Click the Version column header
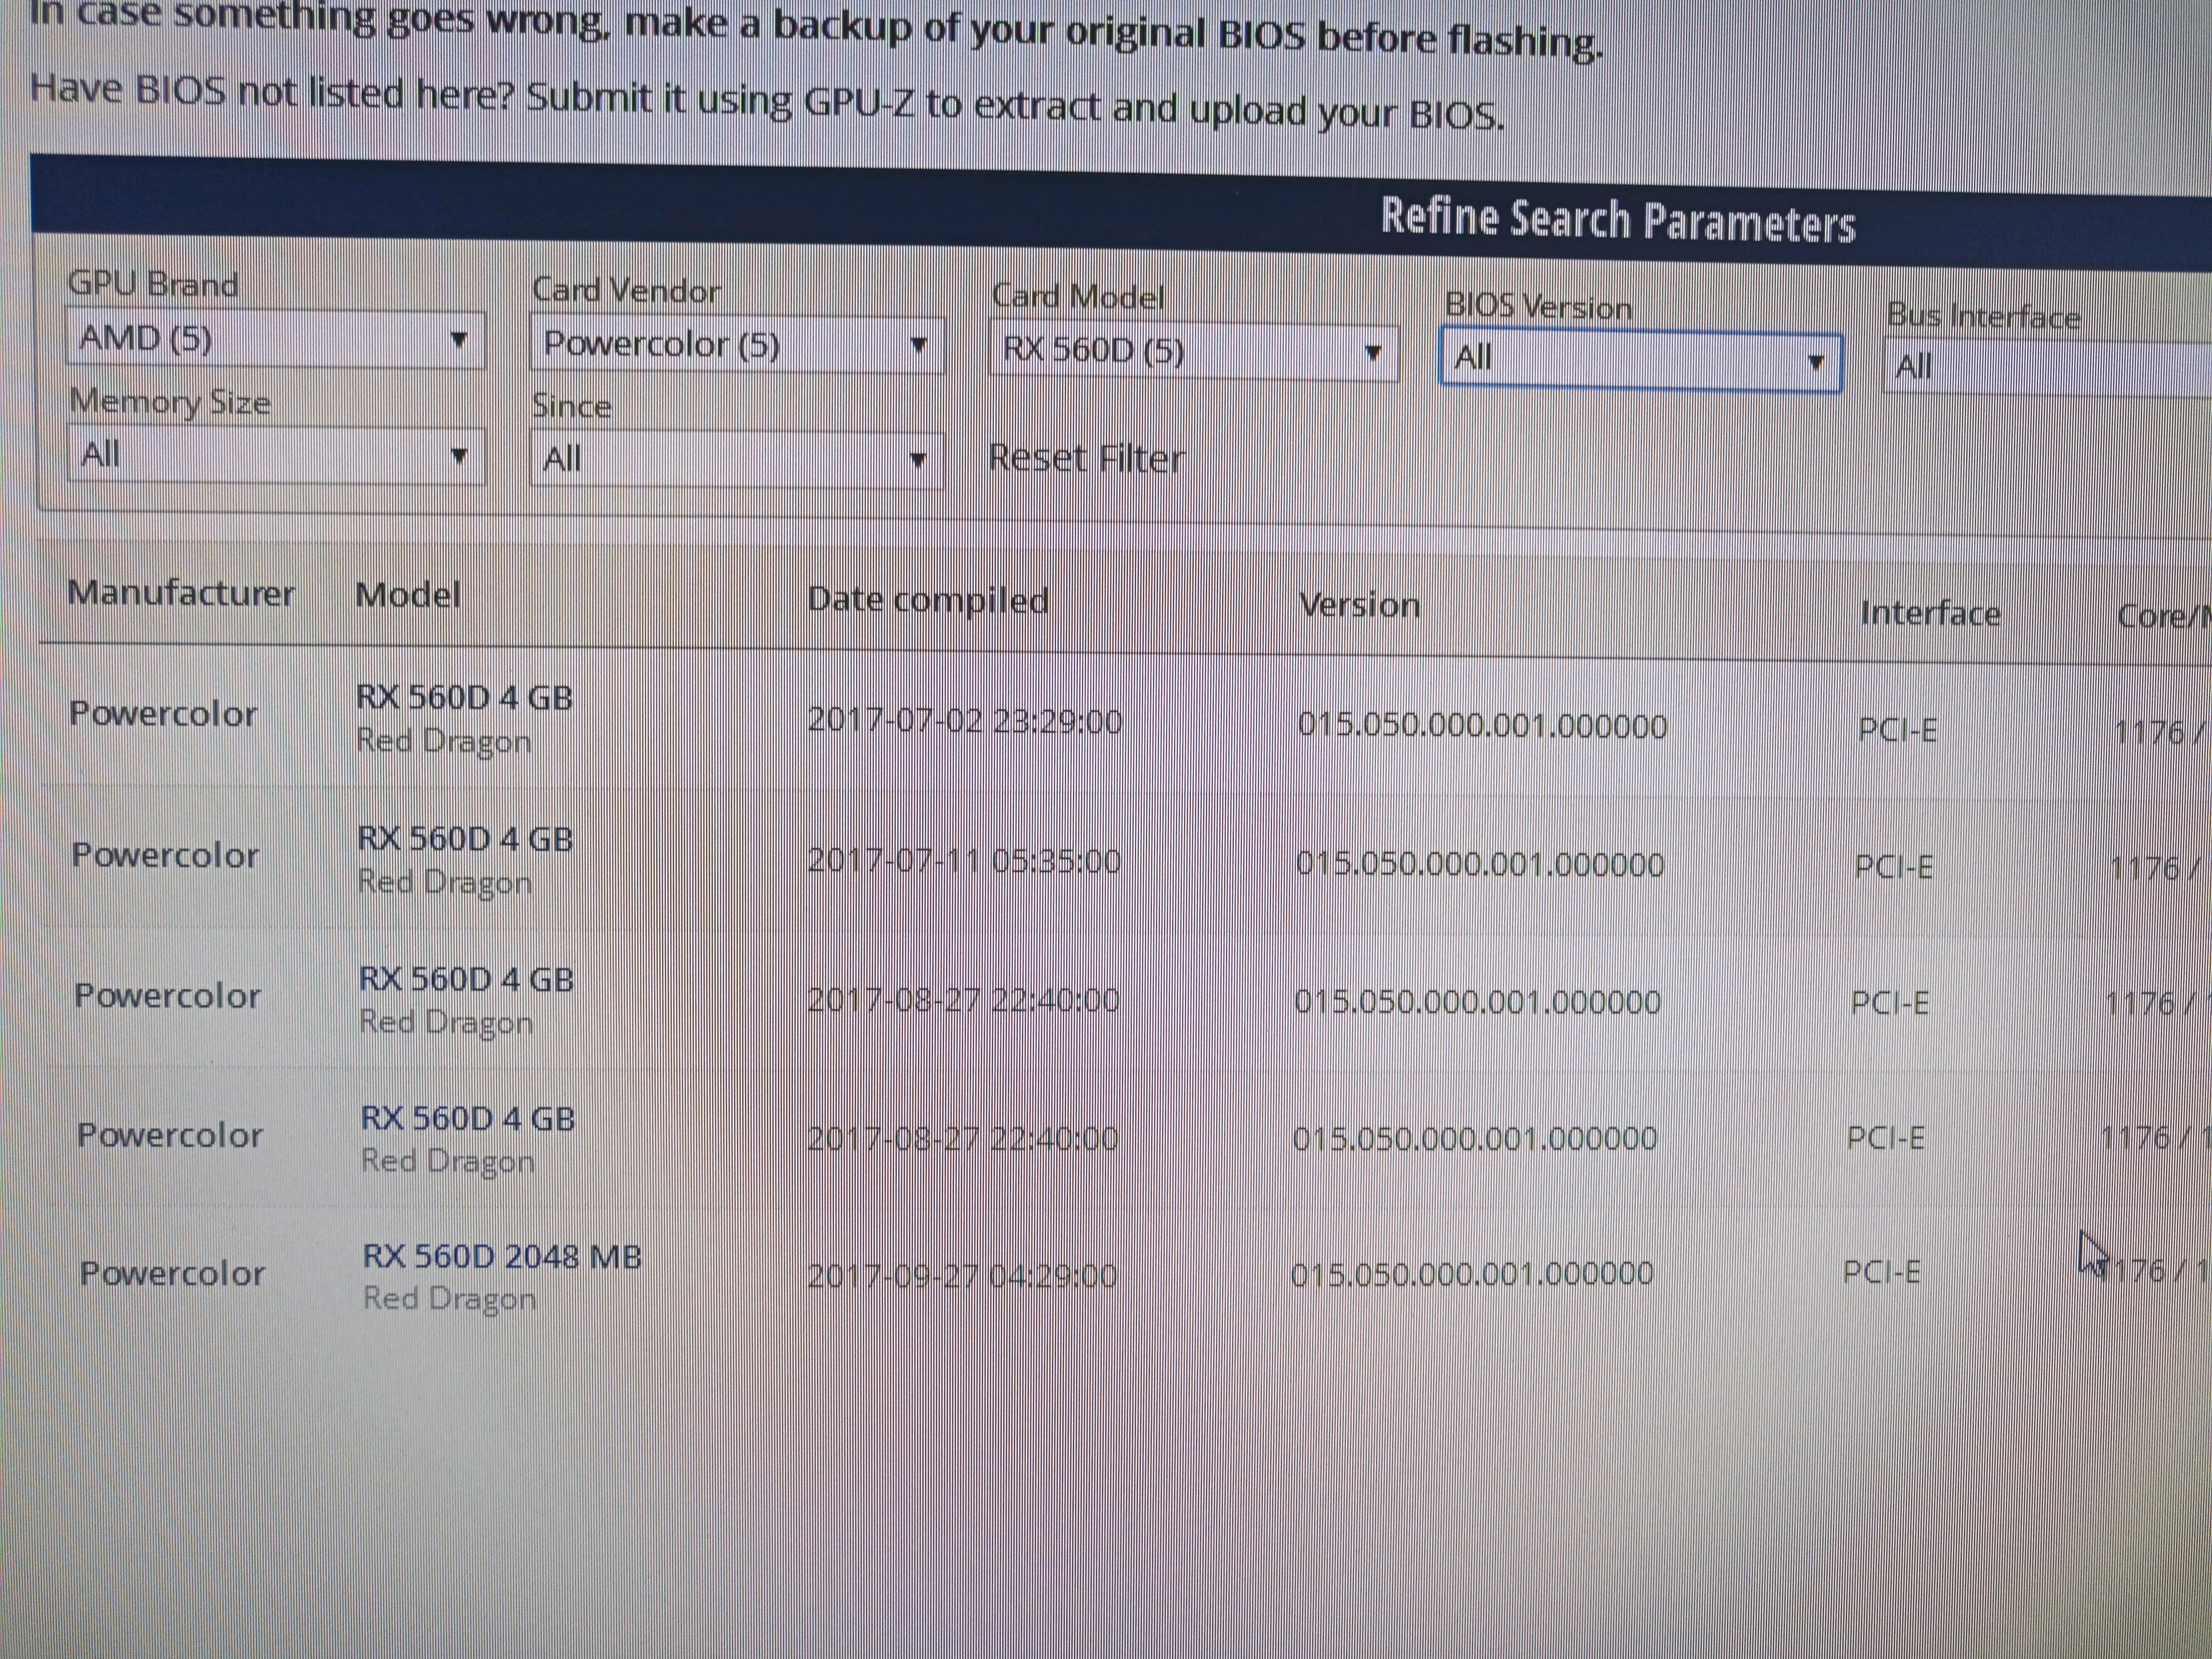Viewport: 2212px width, 1659px height. pos(1359,606)
